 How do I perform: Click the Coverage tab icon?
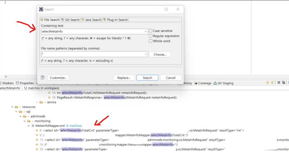(196, 83)
